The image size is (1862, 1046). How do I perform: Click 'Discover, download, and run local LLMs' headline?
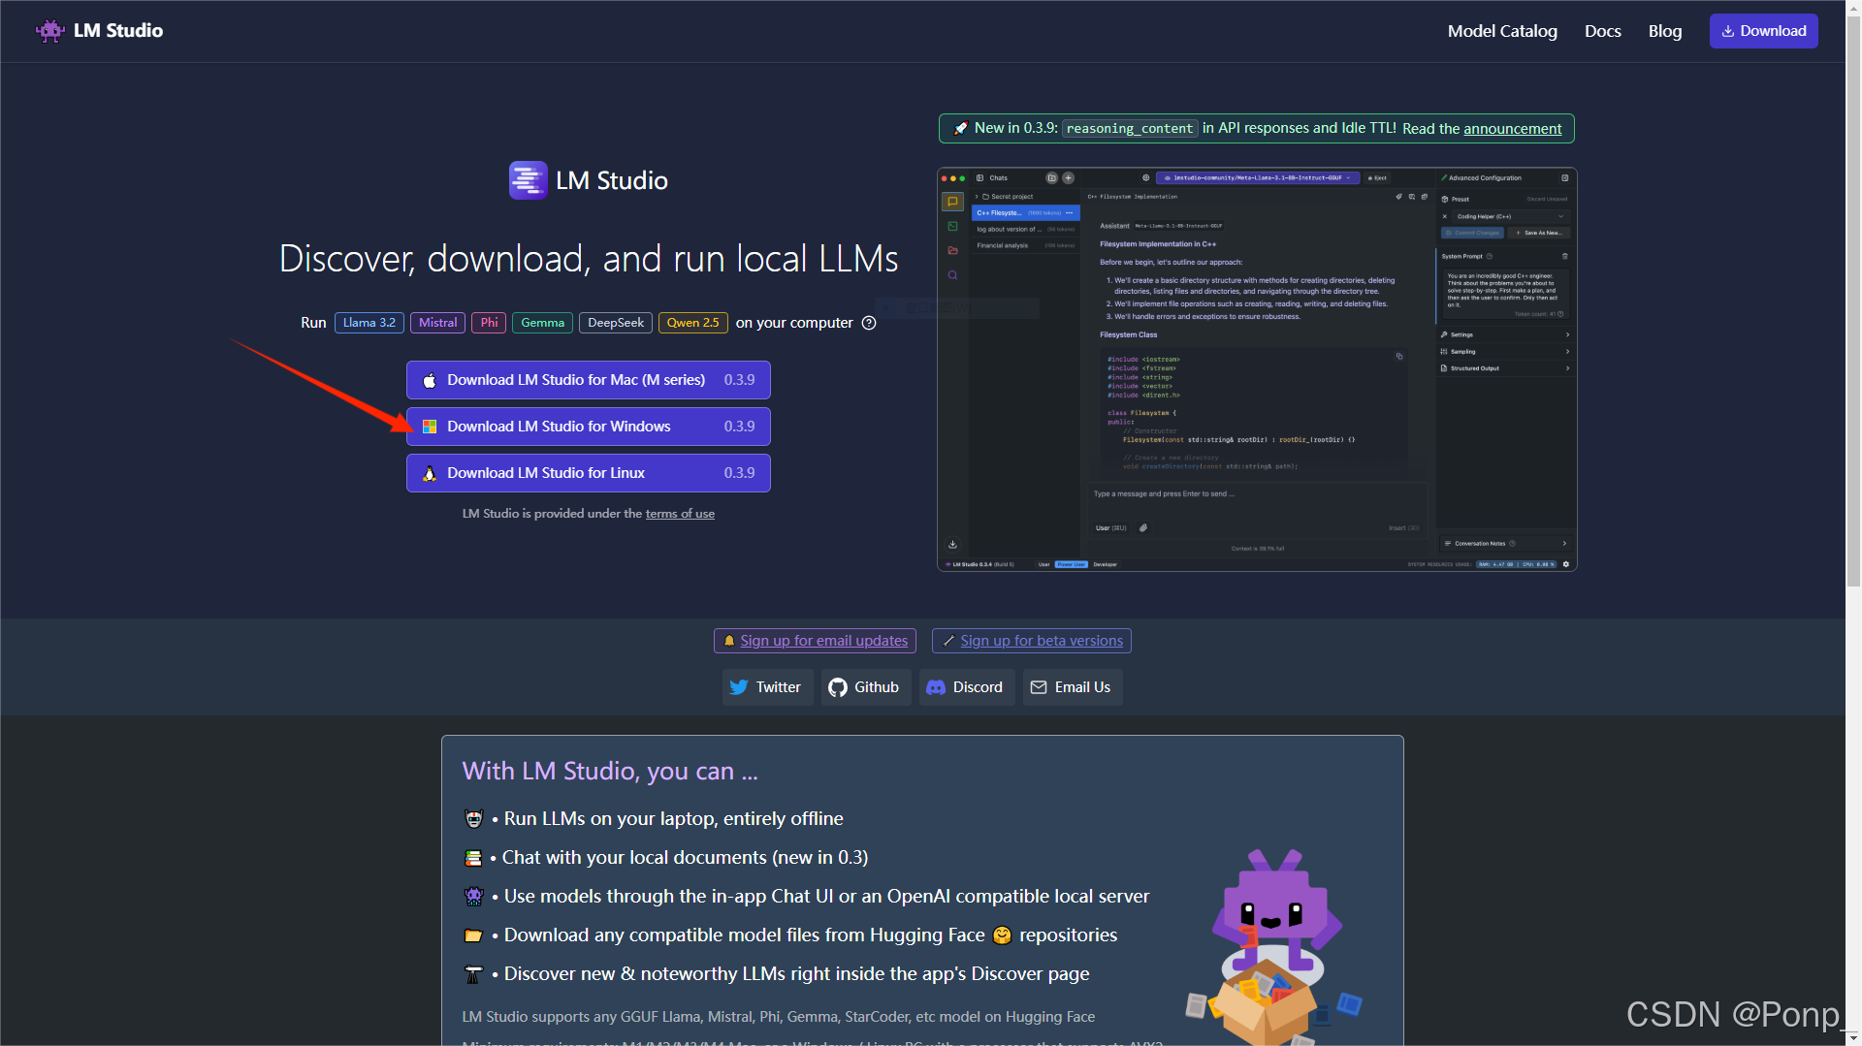coord(589,259)
